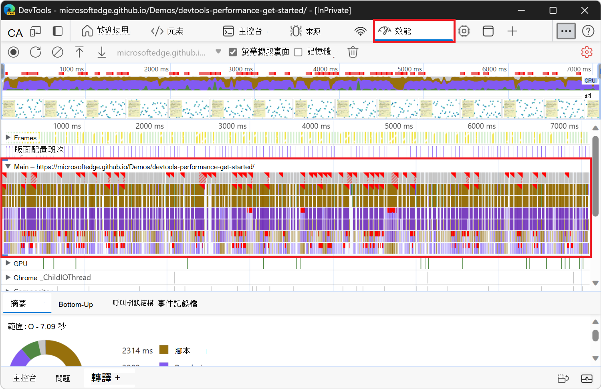The width and height of the screenshot is (601, 389).
Task: Expand the GPU track
Action: (8, 263)
